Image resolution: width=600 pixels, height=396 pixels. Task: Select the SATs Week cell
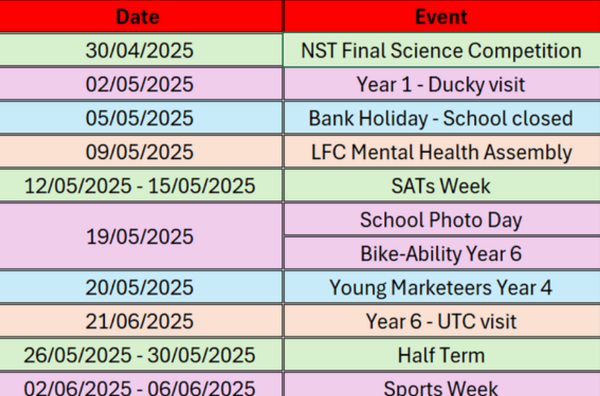tap(442, 185)
